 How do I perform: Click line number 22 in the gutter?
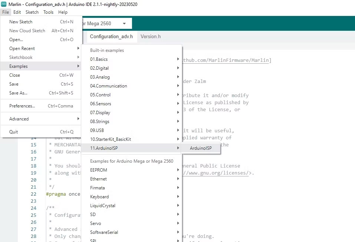[x=33, y=194]
